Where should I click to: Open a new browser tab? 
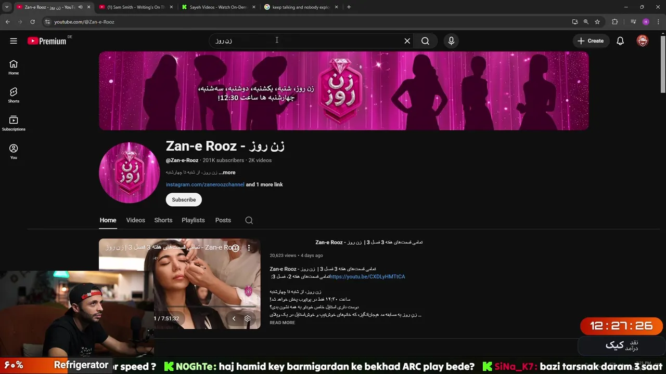349,7
